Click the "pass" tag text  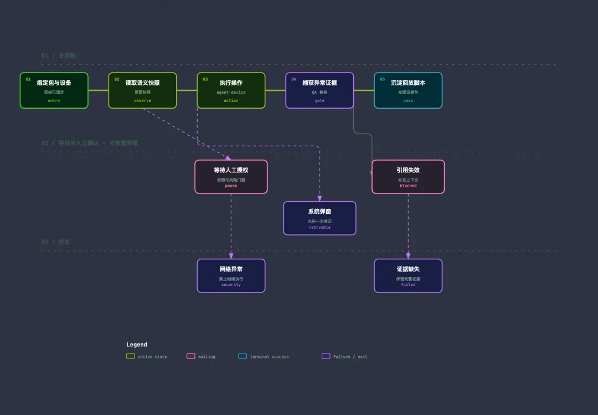[x=408, y=101]
